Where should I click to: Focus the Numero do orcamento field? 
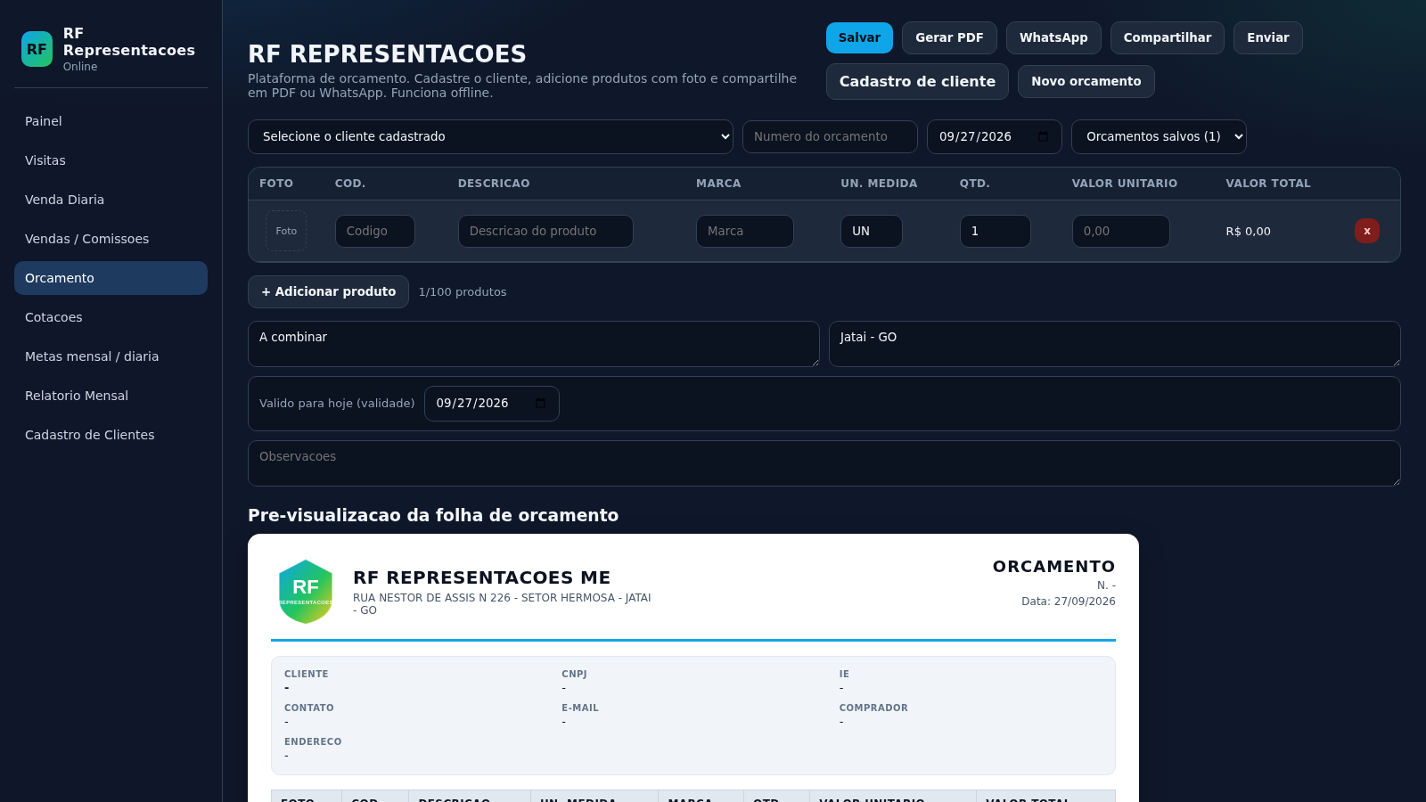[x=830, y=136]
